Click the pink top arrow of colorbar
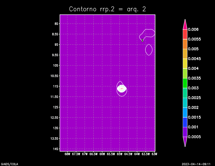The width and height of the screenshot is (215, 166). tap(185, 24)
